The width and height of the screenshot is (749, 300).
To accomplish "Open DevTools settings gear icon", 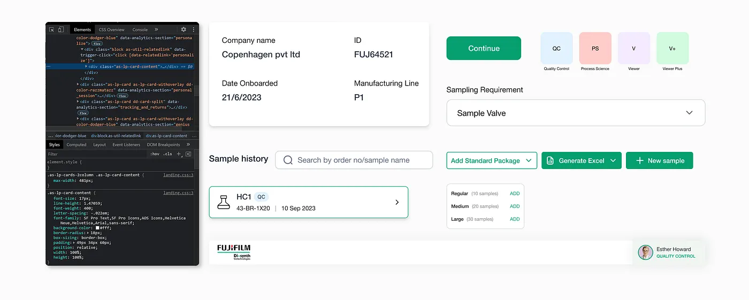I will tap(184, 30).
